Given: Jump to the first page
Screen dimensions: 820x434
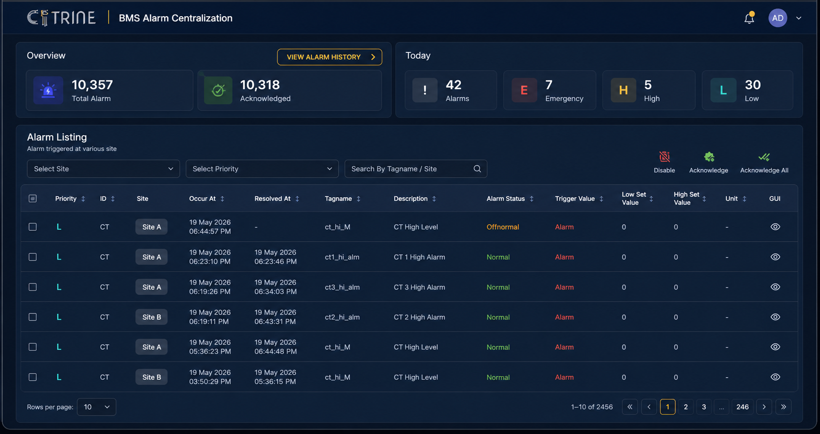Looking at the screenshot, I should click(630, 407).
